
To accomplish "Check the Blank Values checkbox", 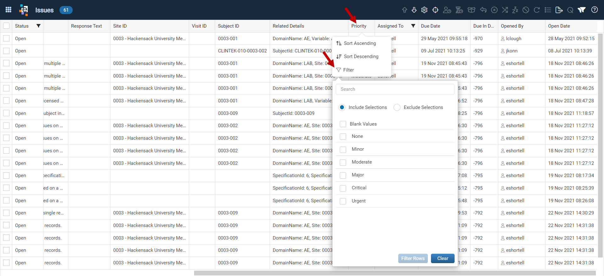I will point(343,124).
